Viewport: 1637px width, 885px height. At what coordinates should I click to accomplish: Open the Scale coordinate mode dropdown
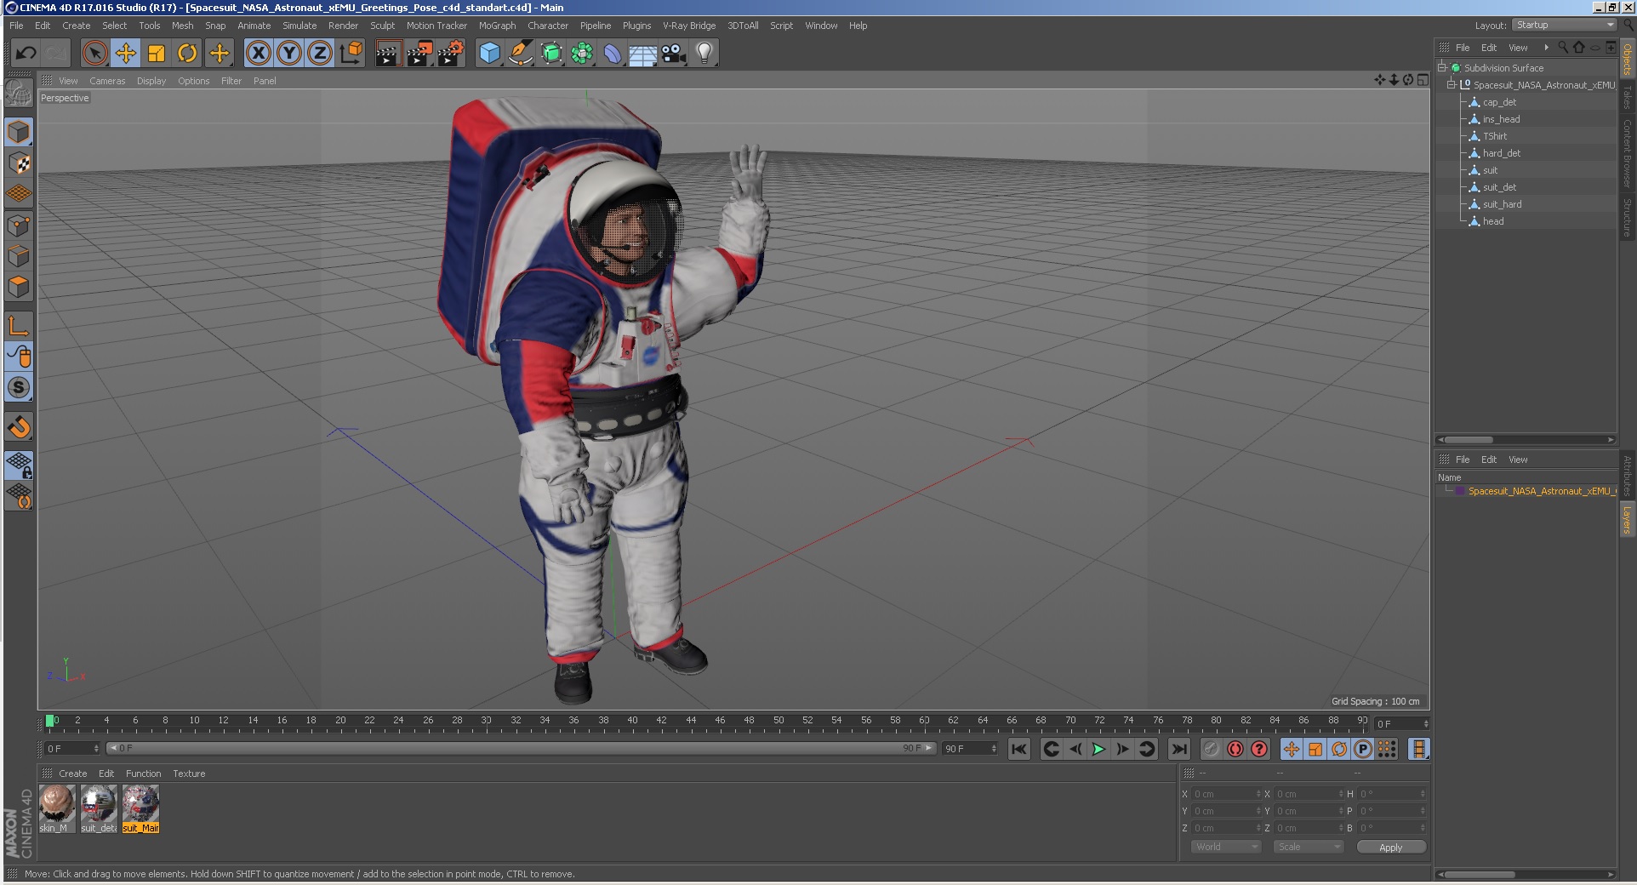point(1309,847)
